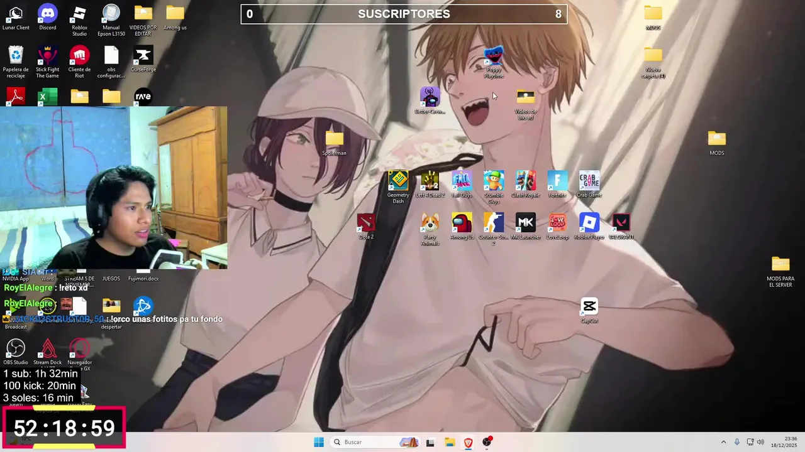Open the network status tray icon
The image size is (805, 452).
750,442
